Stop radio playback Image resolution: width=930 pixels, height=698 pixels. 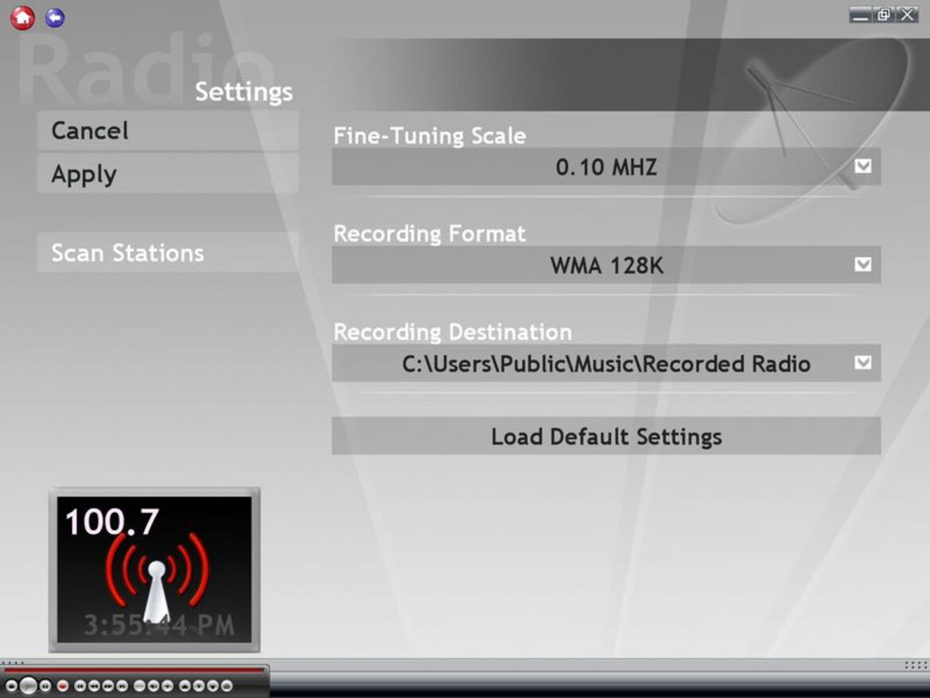click(11, 686)
